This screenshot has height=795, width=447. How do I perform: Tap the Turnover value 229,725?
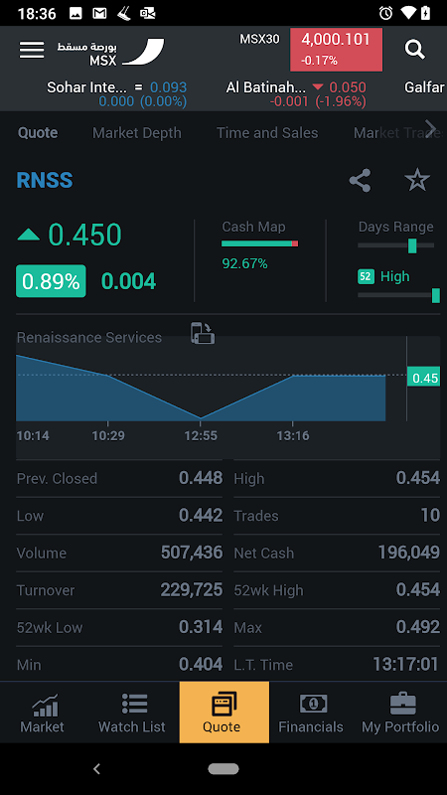coord(192,589)
